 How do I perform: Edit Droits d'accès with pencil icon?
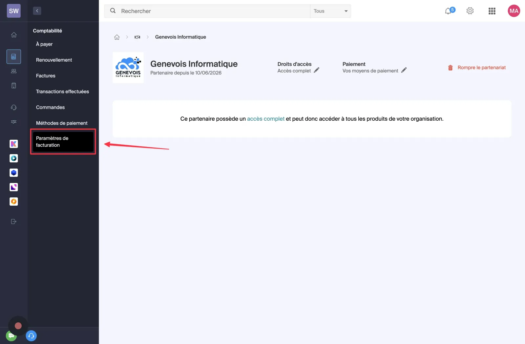[316, 70]
